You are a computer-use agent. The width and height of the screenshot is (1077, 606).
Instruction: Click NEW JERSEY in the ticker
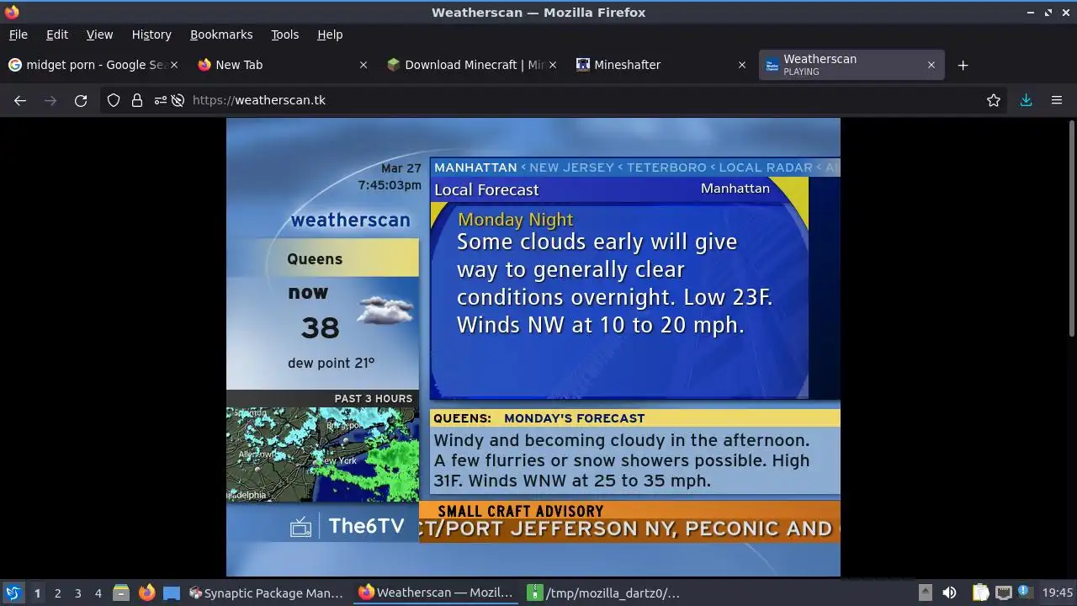click(572, 167)
